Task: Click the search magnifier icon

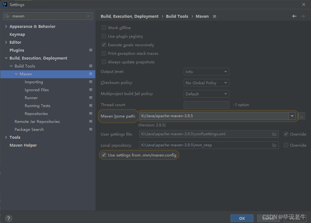Action: tap(7, 16)
